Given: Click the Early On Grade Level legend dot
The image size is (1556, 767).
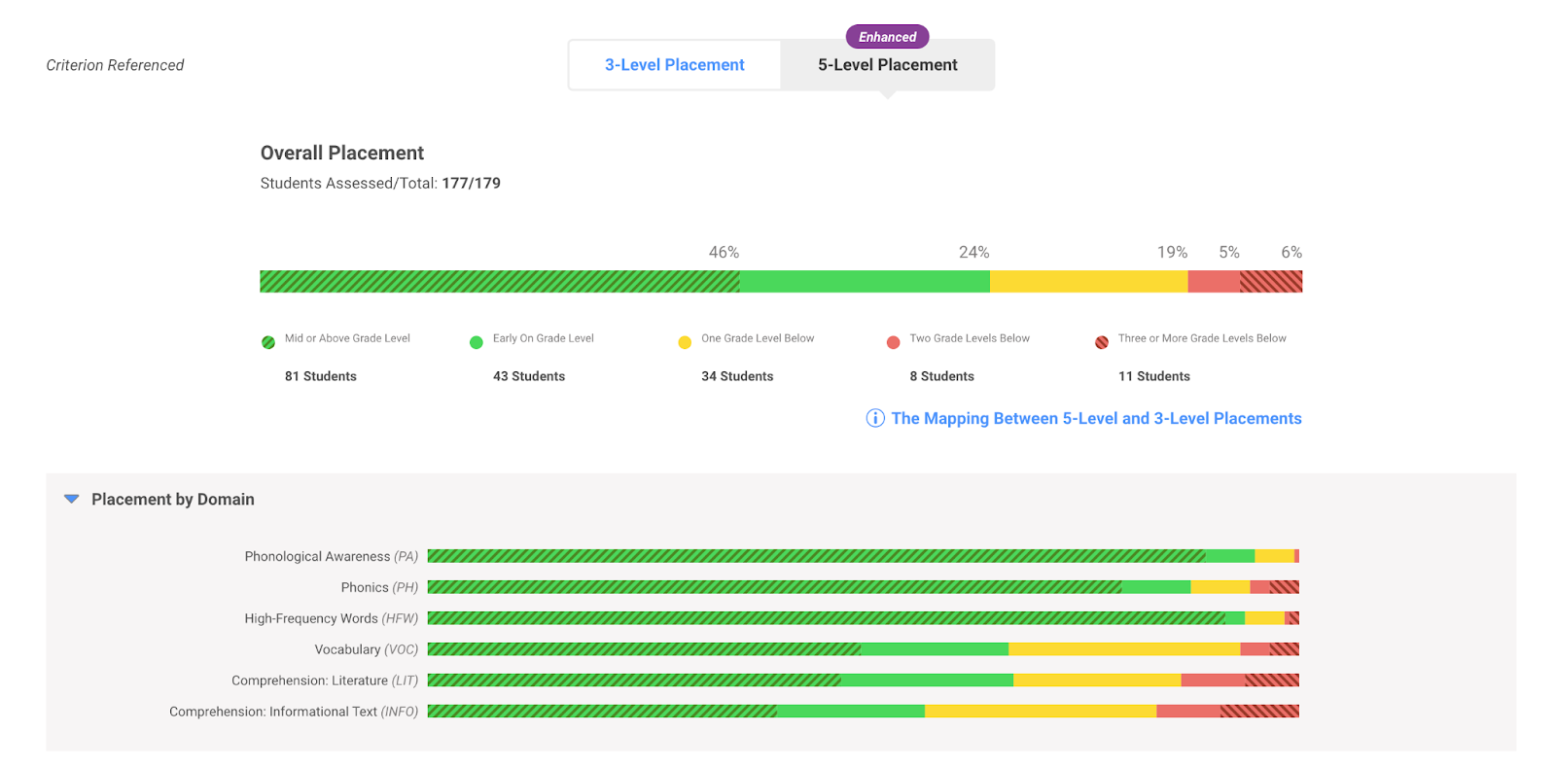Looking at the screenshot, I should [477, 342].
